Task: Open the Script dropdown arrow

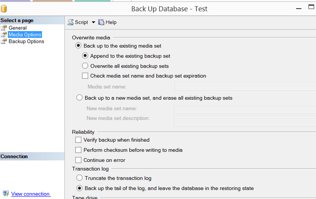Action: click(x=93, y=22)
